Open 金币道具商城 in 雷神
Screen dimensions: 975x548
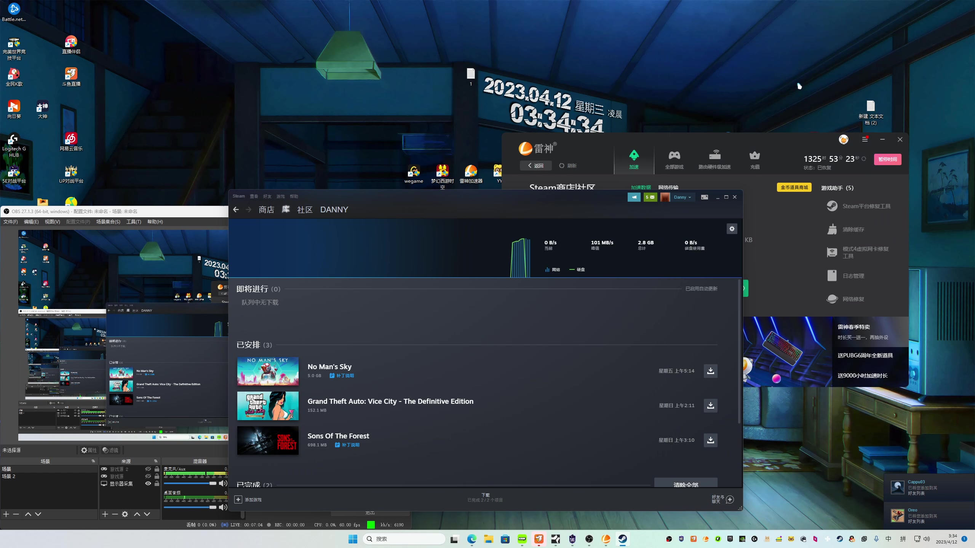(794, 187)
